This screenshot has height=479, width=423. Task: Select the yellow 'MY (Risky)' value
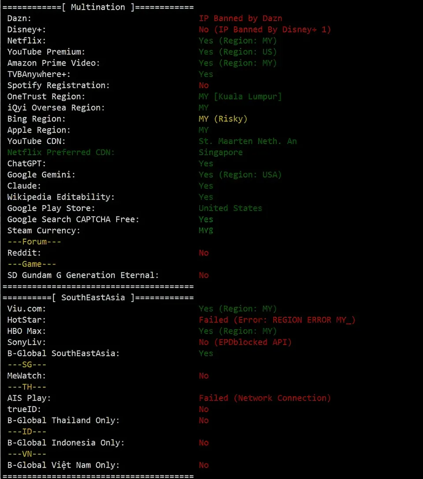[x=223, y=119]
